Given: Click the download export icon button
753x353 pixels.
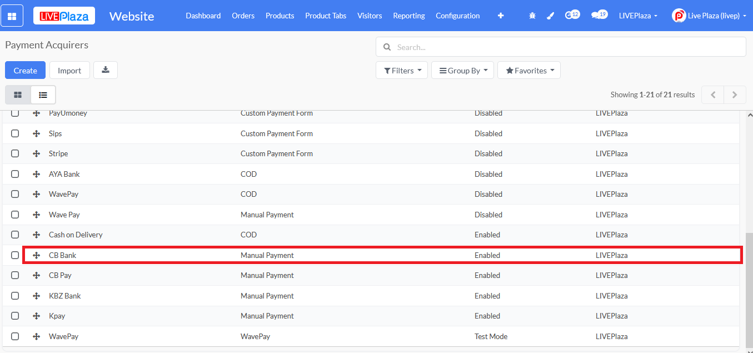Looking at the screenshot, I should (x=106, y=70).
